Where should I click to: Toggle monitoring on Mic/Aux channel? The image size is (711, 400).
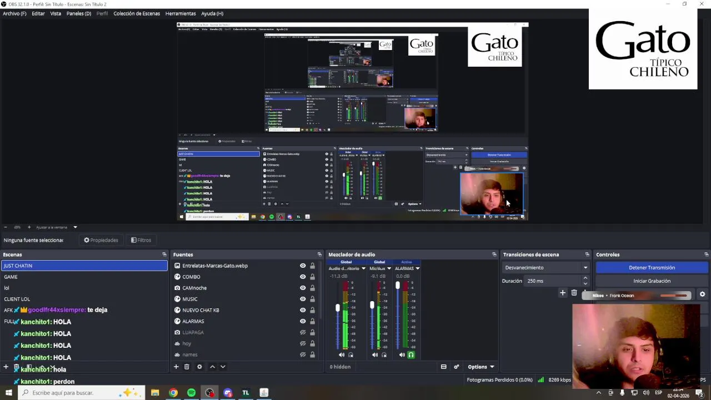coord(384,354)
